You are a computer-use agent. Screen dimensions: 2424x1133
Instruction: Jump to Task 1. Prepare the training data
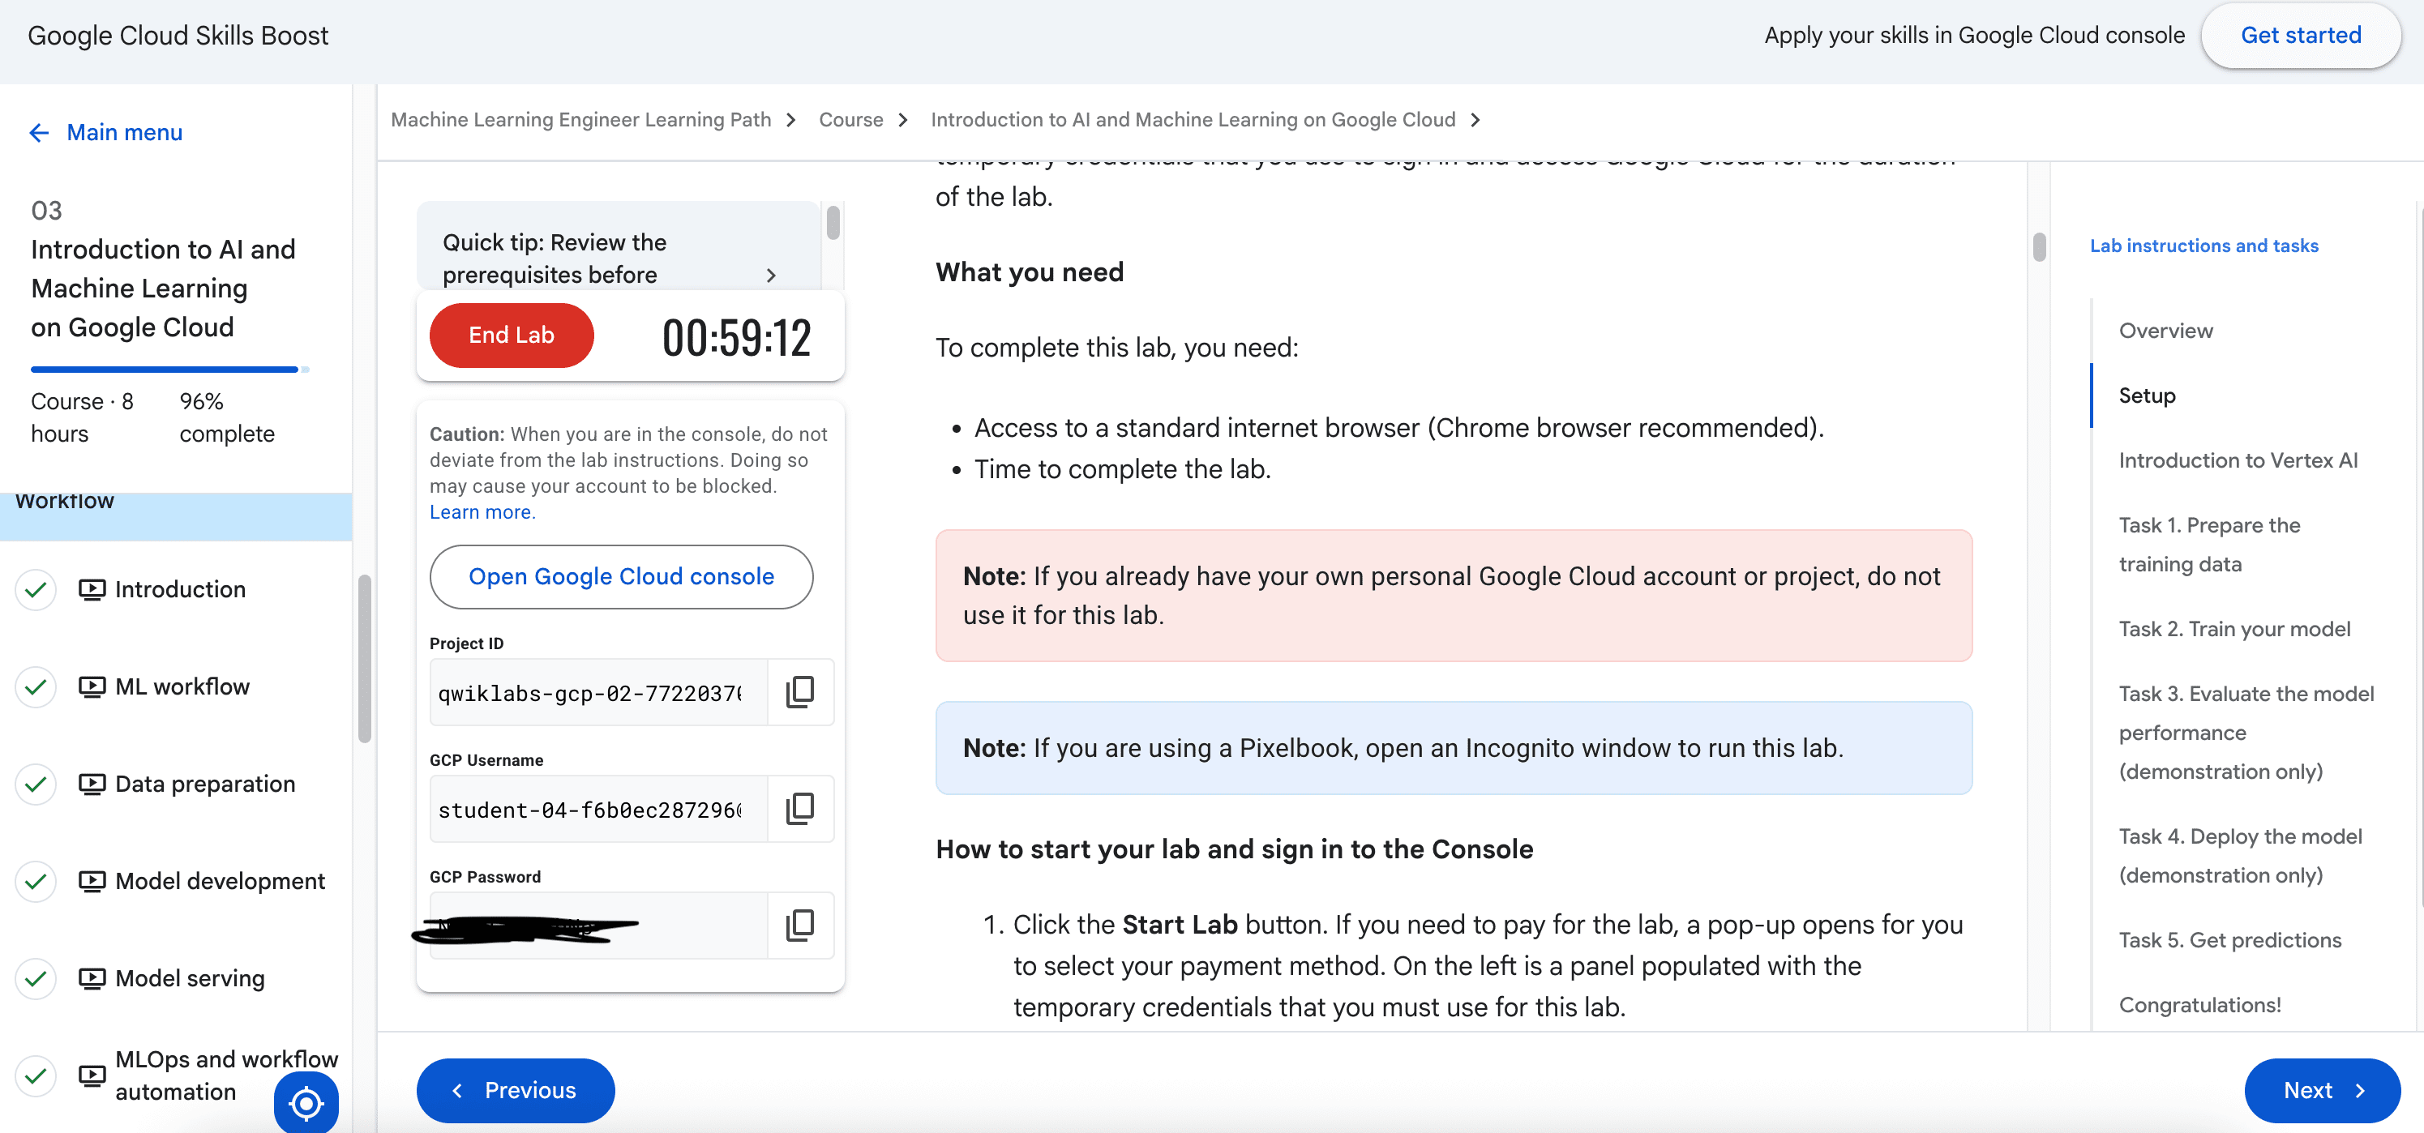click(2208, 544)
